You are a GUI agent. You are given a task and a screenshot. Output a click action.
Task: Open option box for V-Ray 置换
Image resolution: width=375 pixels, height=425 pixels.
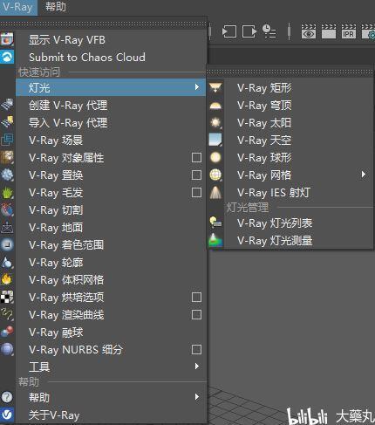coord(196,175)
